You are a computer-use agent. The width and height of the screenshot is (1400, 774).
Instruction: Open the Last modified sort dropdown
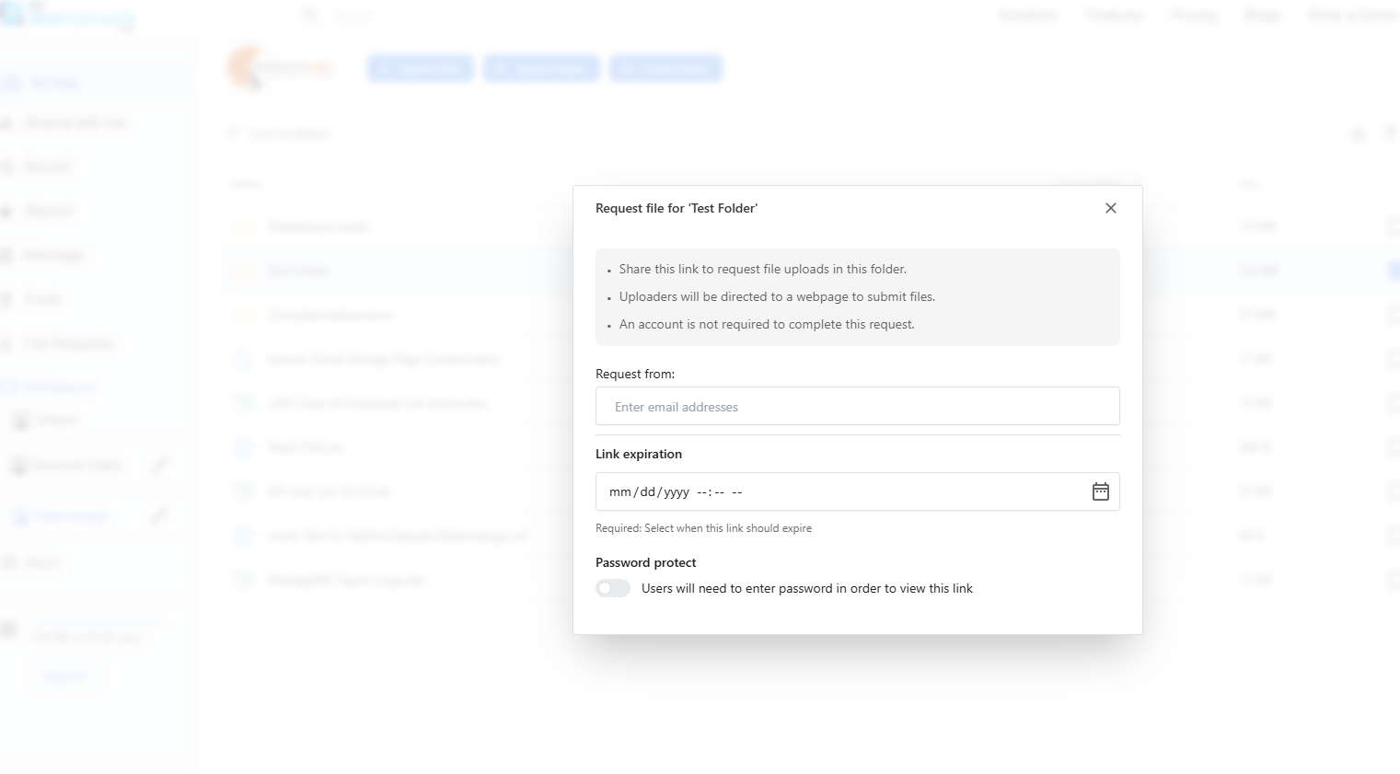[x=286, y=133]
